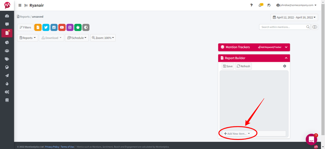Click the Refresh button in Report Builder
Image resolution: width=325 pixels, height=149 pixels.
click(243, 66)
